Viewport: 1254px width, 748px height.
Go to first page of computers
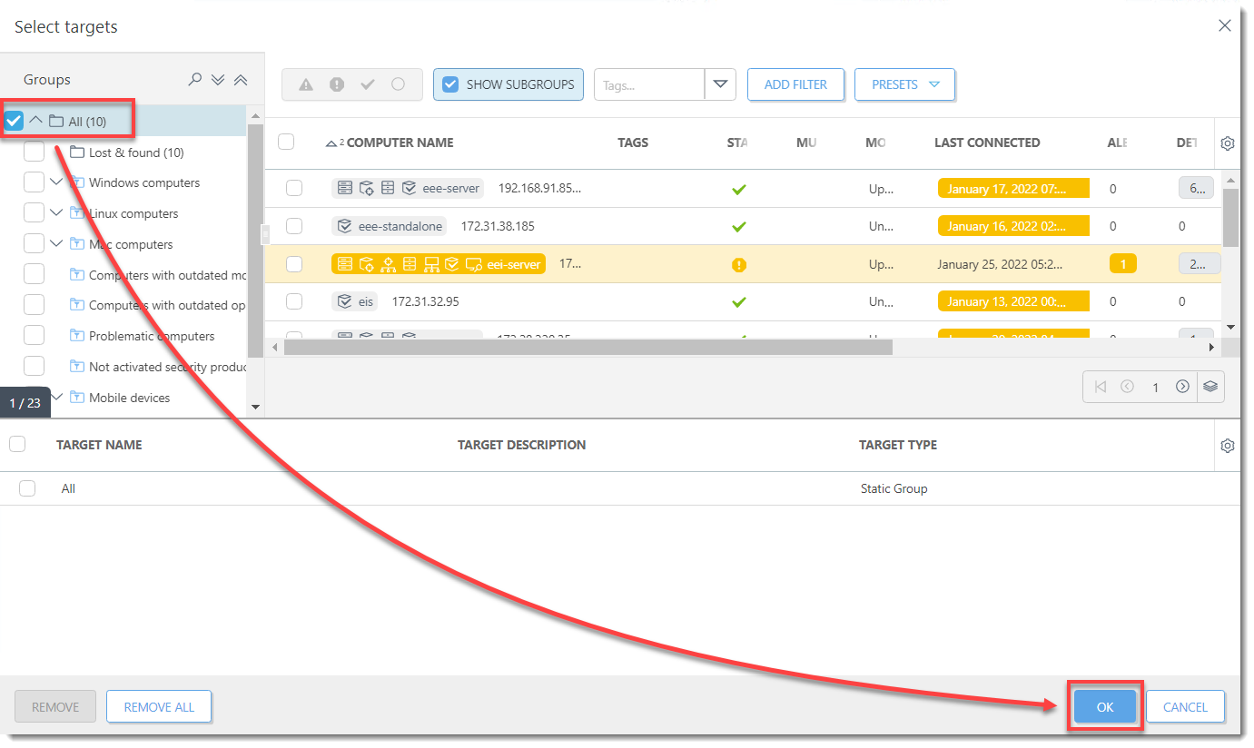coord(1101,387)
